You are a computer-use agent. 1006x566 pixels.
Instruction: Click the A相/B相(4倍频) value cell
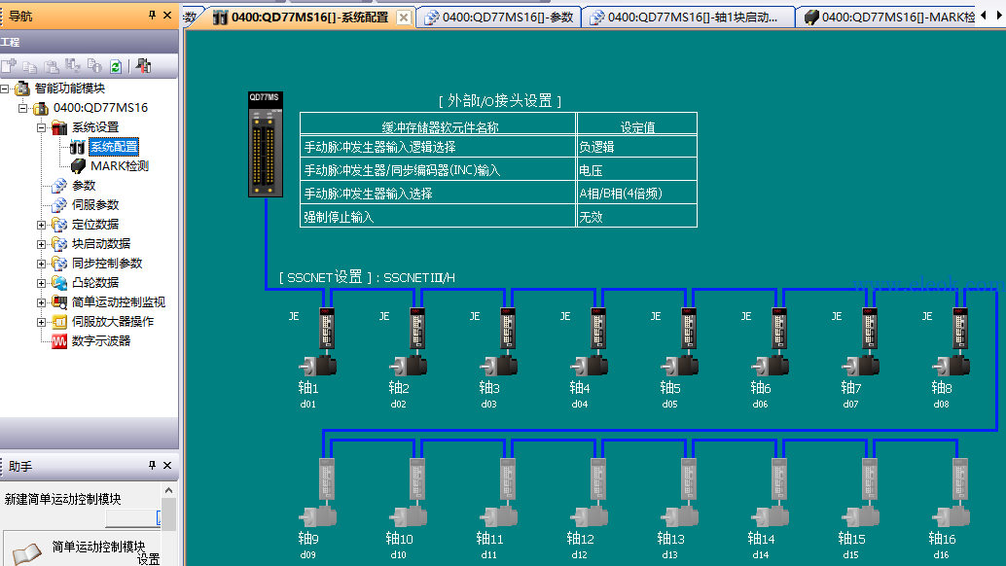coord(636,193)
